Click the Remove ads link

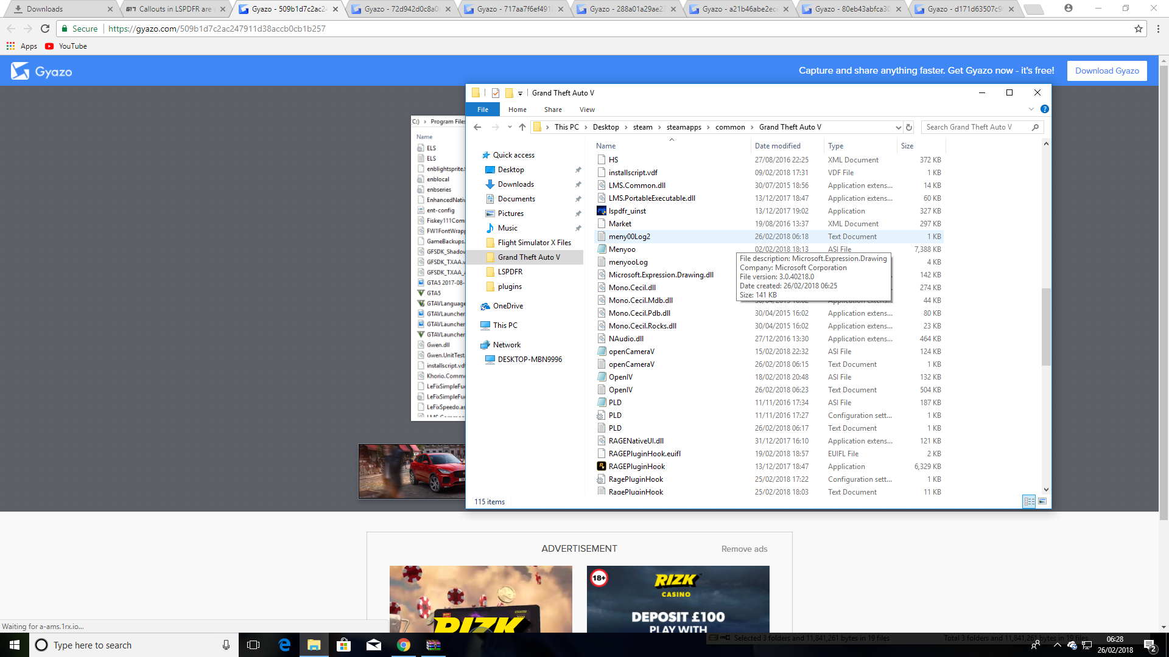[744, 549]
